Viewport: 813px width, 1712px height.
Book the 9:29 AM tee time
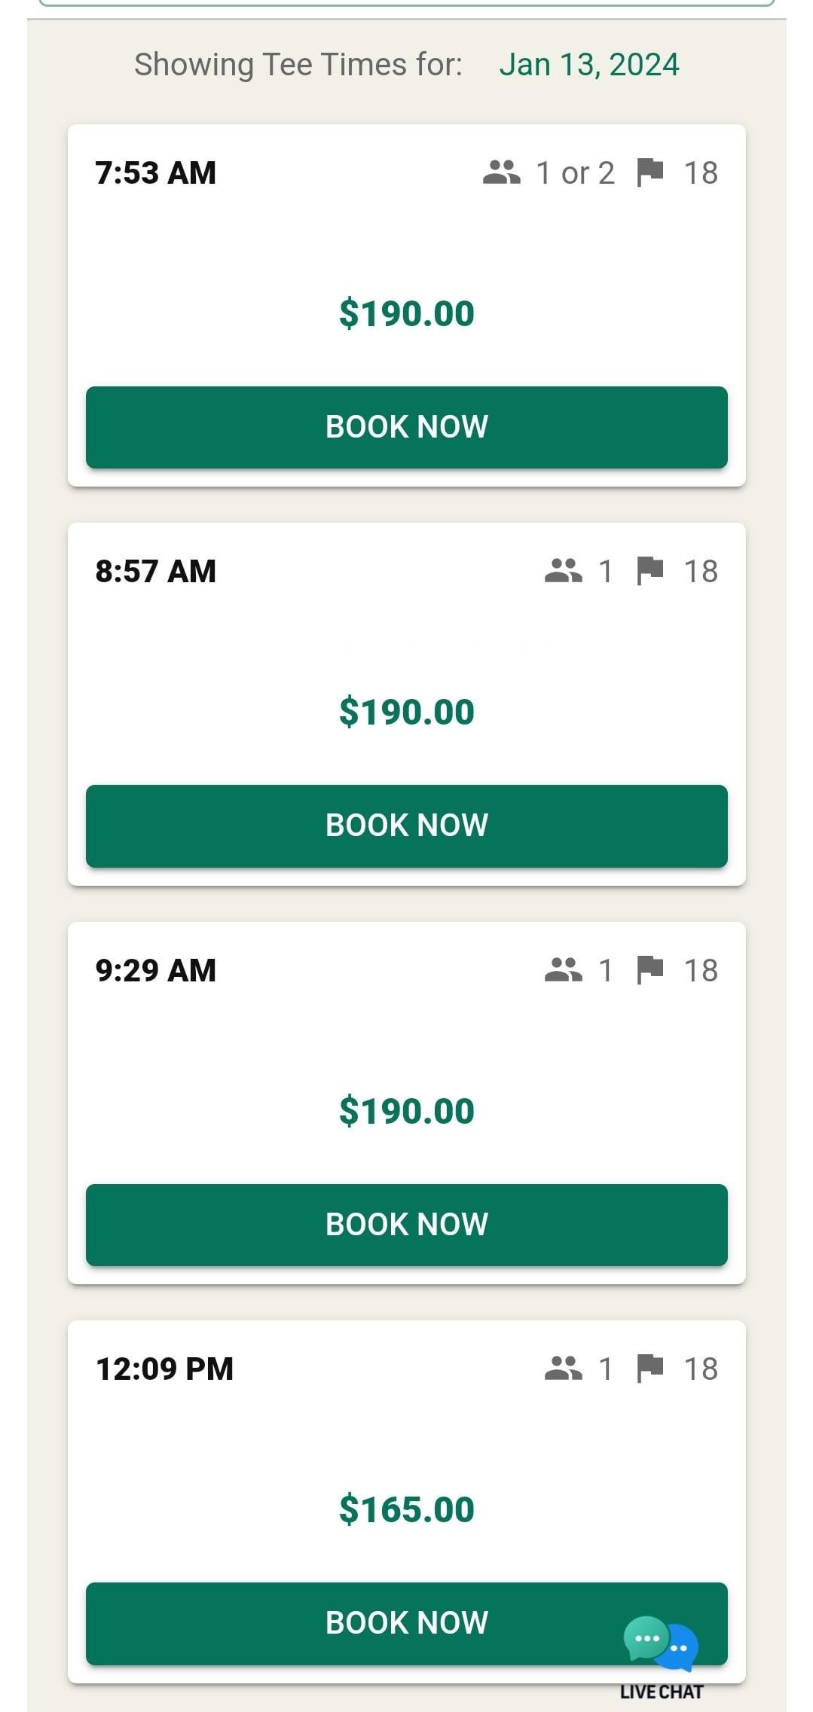pos(407,1225)
